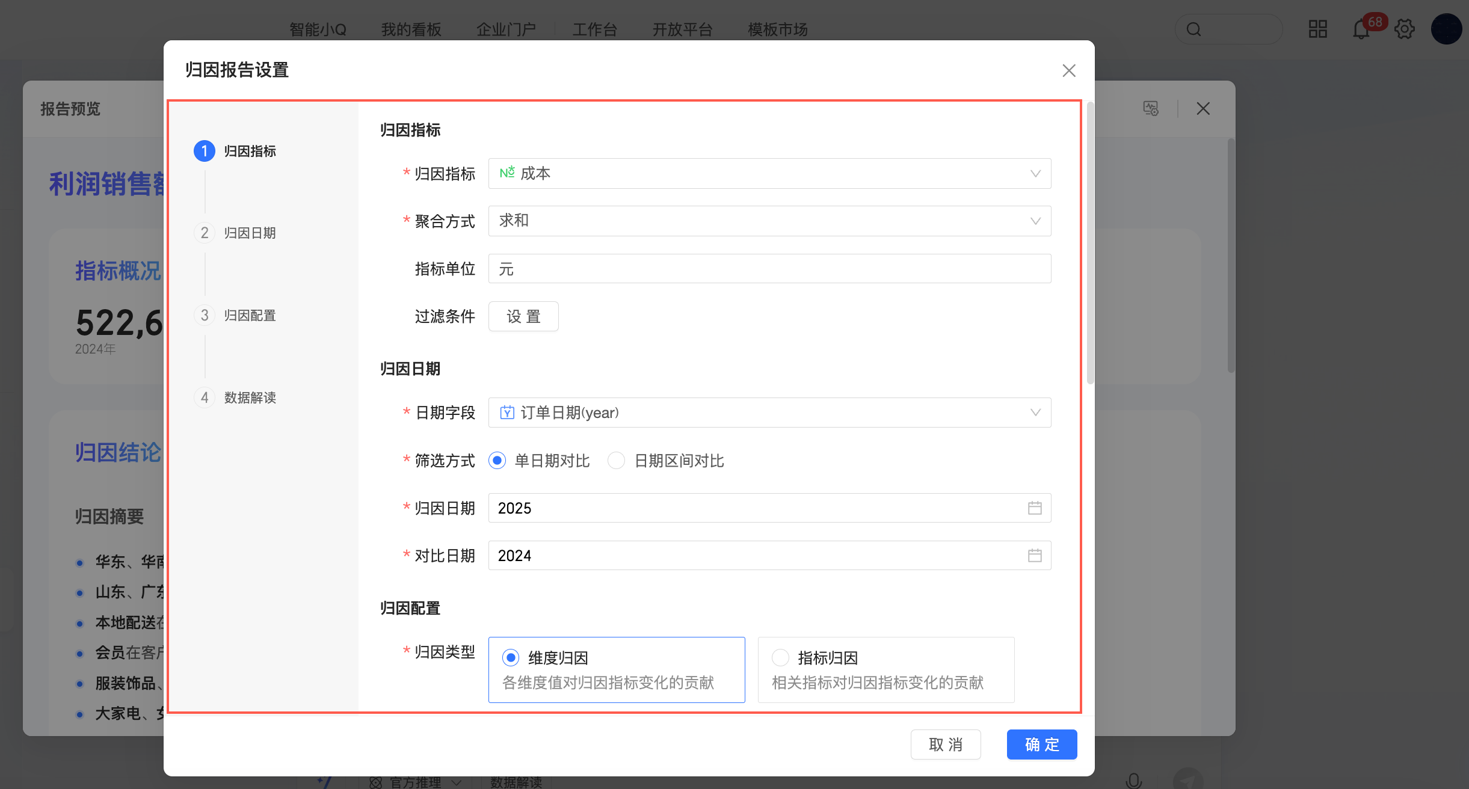Select 日期区间对比 radio option
The height and width of the screenshot is (789, 1469).
[616, 461]
